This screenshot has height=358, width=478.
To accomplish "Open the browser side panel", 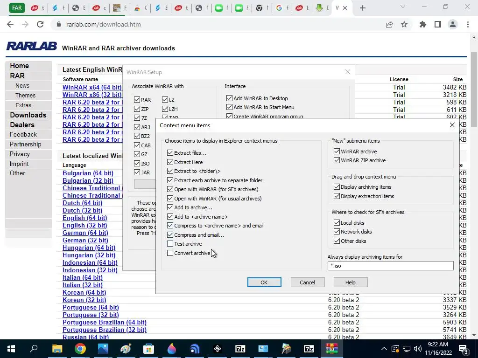I will [x=438, y=24].
